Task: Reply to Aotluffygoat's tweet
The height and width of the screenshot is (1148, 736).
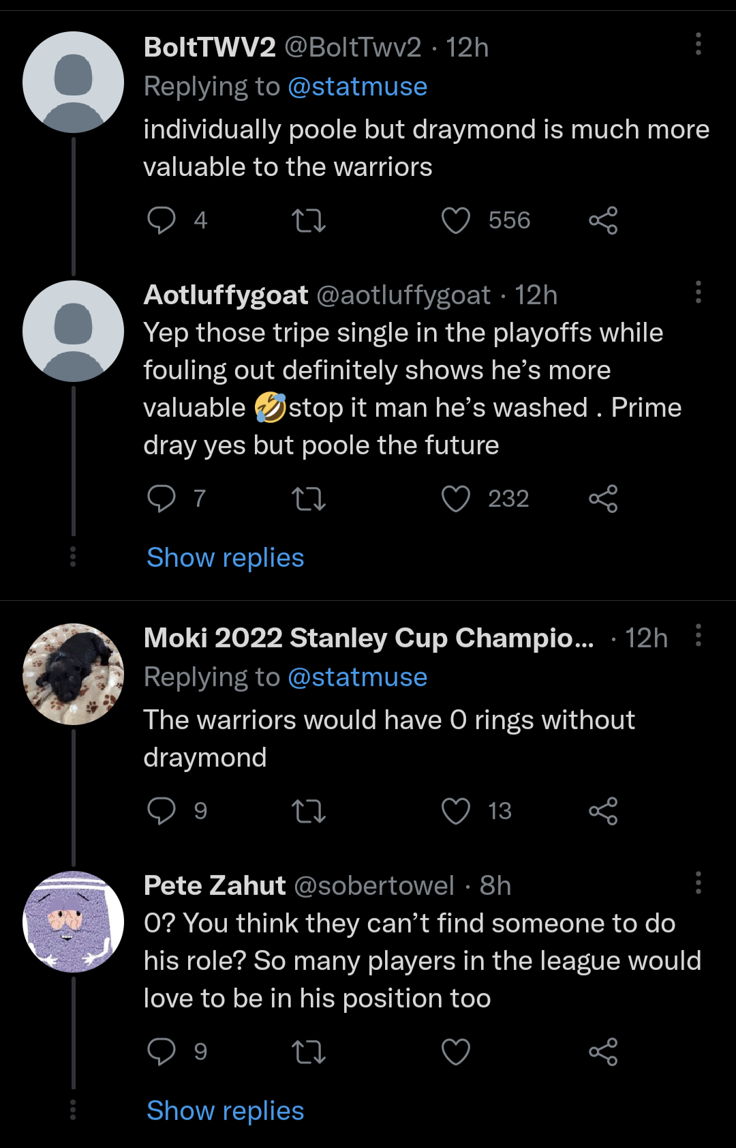Action: point(162,499)
